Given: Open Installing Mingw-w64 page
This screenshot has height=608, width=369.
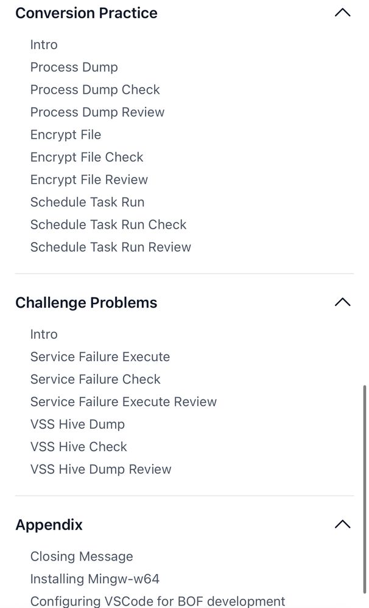Looking at the screenshot, I should pos(95,579).
